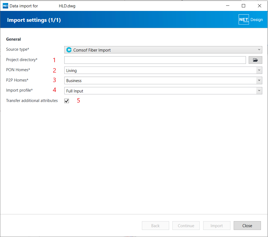
Task: Open the Import profile dropdown showing Full Input
Action: coord(163,91)
